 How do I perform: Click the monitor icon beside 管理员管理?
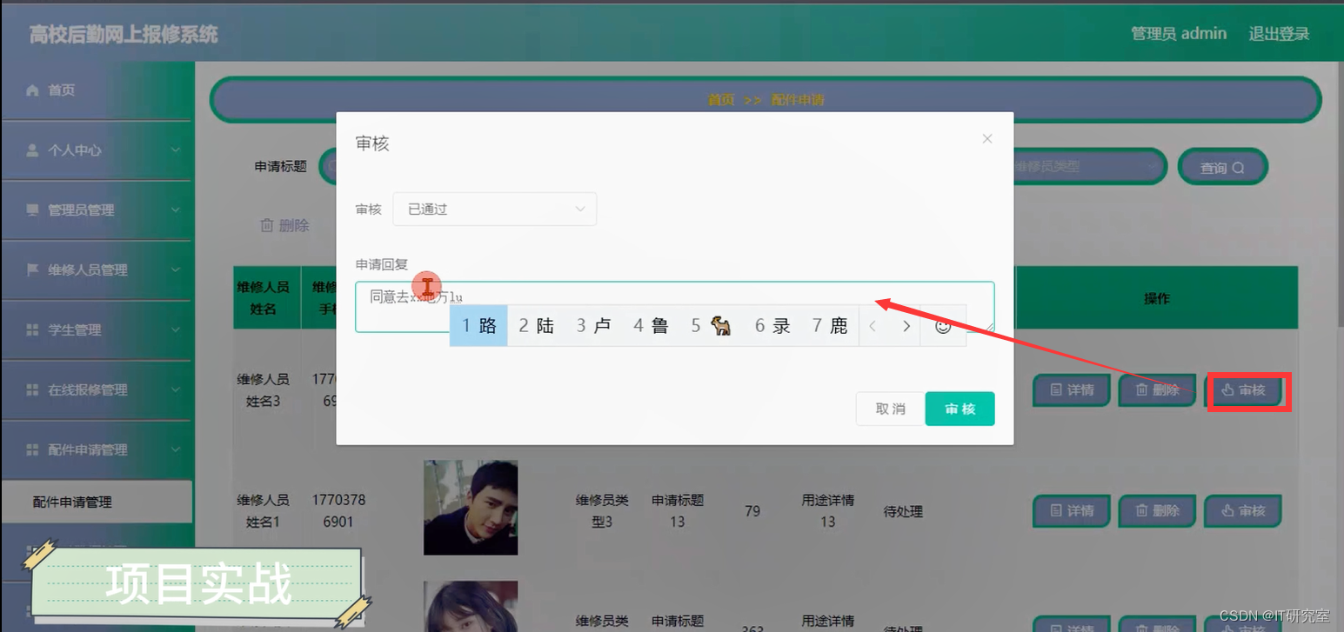point(33,210)
